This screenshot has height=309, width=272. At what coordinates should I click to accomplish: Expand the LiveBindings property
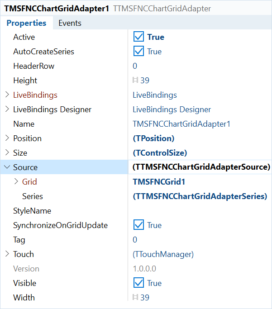coord(7,95)
